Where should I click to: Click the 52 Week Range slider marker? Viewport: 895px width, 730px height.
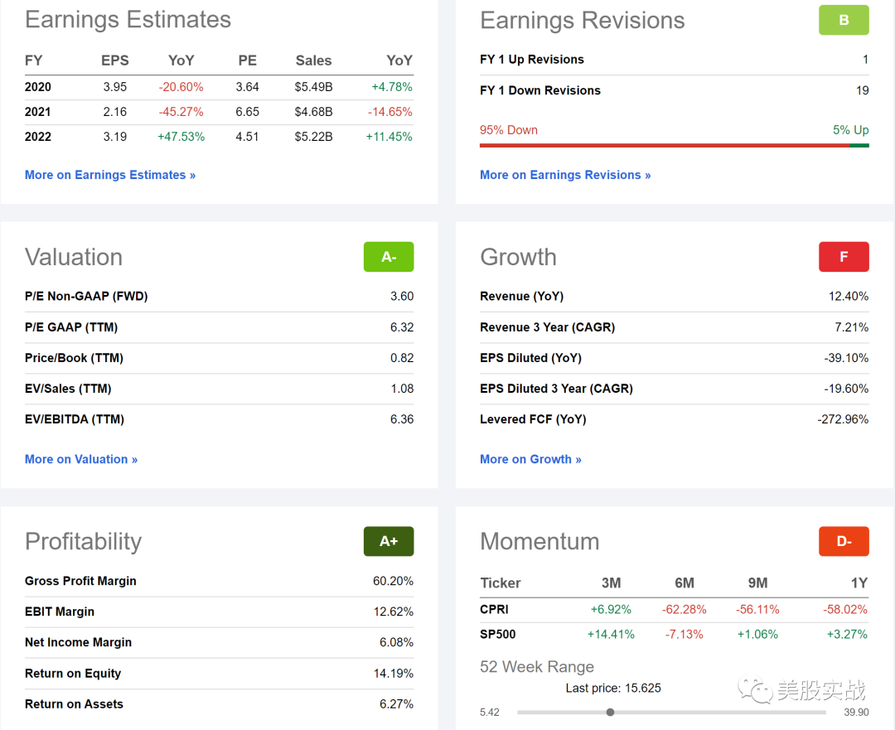click(x=610, y=712)
